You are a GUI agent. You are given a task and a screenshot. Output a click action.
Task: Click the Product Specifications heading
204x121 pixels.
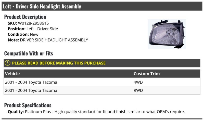pyautogui.click(x=28, y=105)
